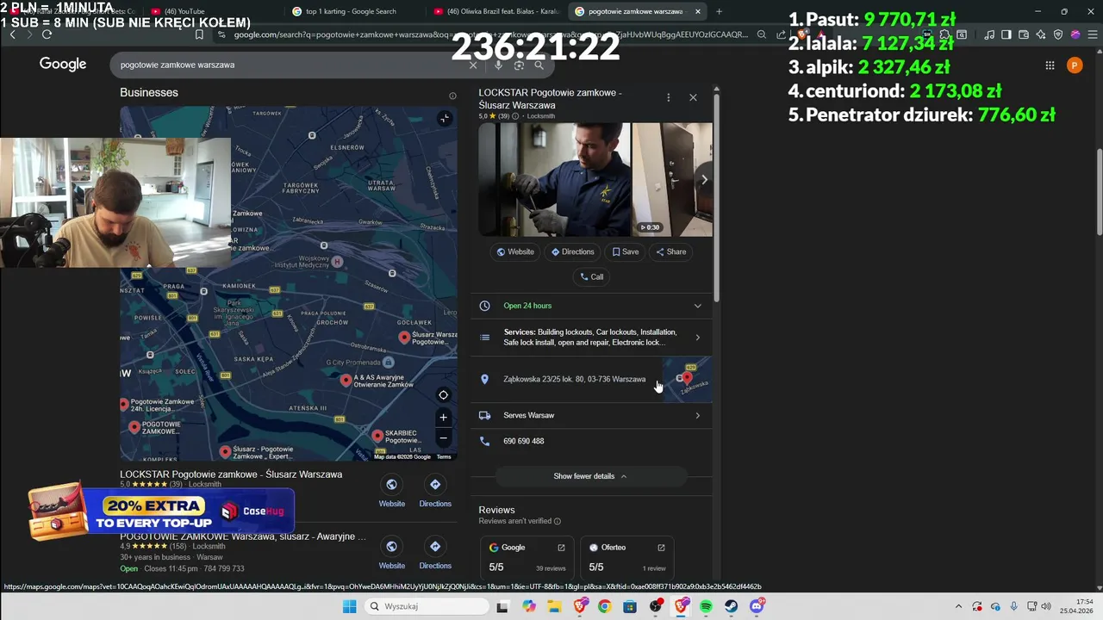Open Oferteo reviews 5/5 card
Image resolution: width=1103 pixels, height=620 pixels.
click(x=627, y=557)
